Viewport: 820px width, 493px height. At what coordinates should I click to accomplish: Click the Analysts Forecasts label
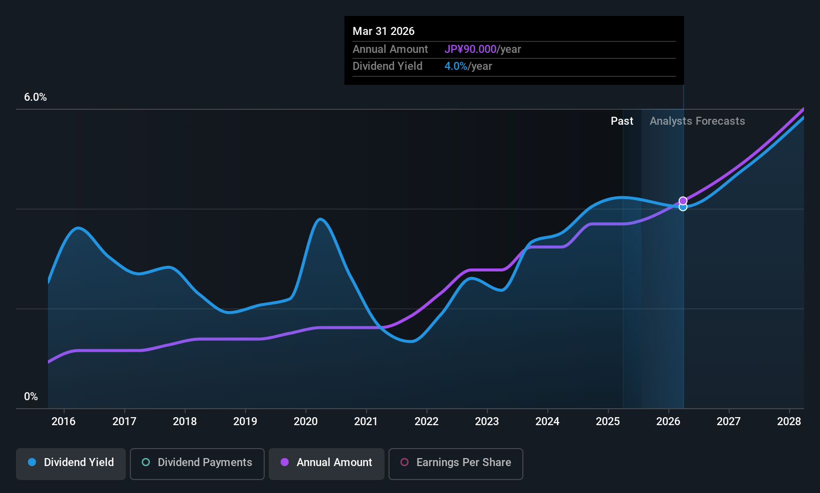(697, 121)
